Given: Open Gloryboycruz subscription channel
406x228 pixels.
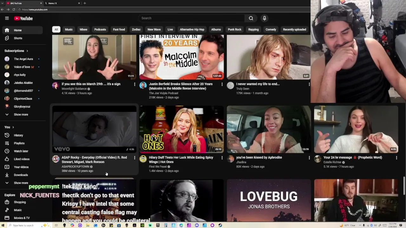Looking at the screenshot, I should tap(22, 106).
